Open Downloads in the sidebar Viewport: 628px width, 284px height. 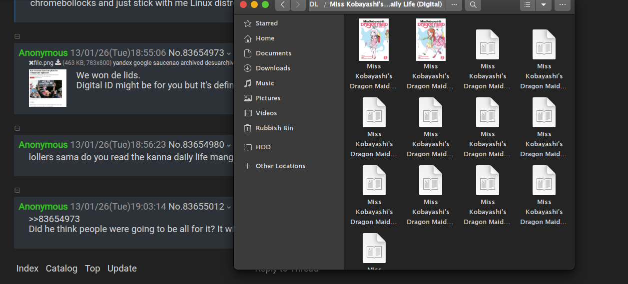pos(289,68)
